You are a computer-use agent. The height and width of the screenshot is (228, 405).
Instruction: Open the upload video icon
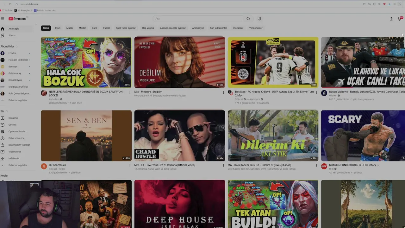click(391, 19)
